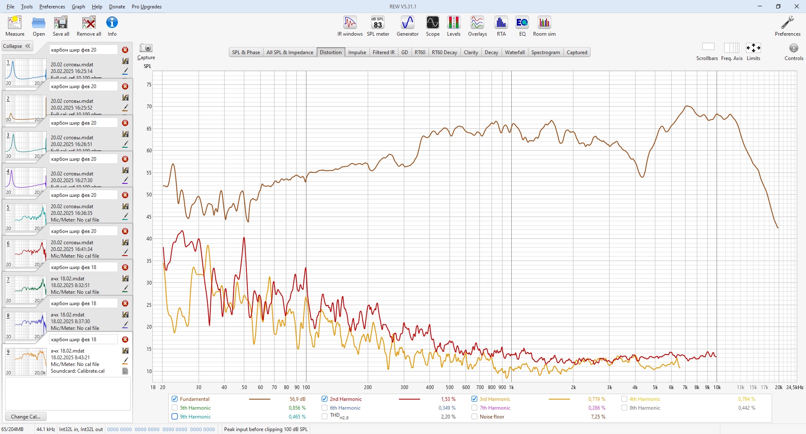Image resolution: width=806 pixels, height=434 pixels.
Task: Open the File menu
Action: pos(10,7)
